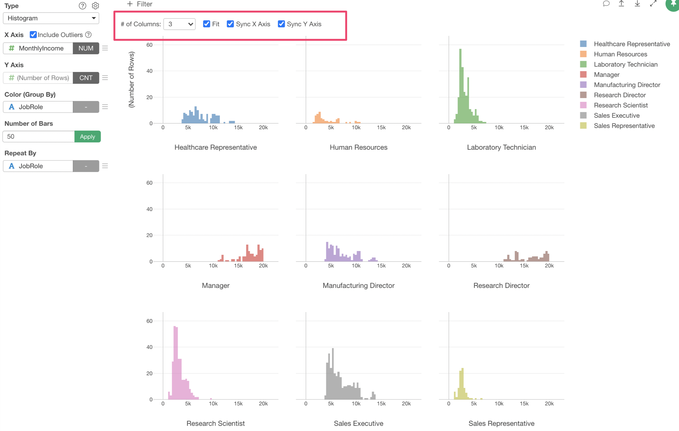
Task: Toggle the Sync X Axis checkbox
Action: click(230, 24)
